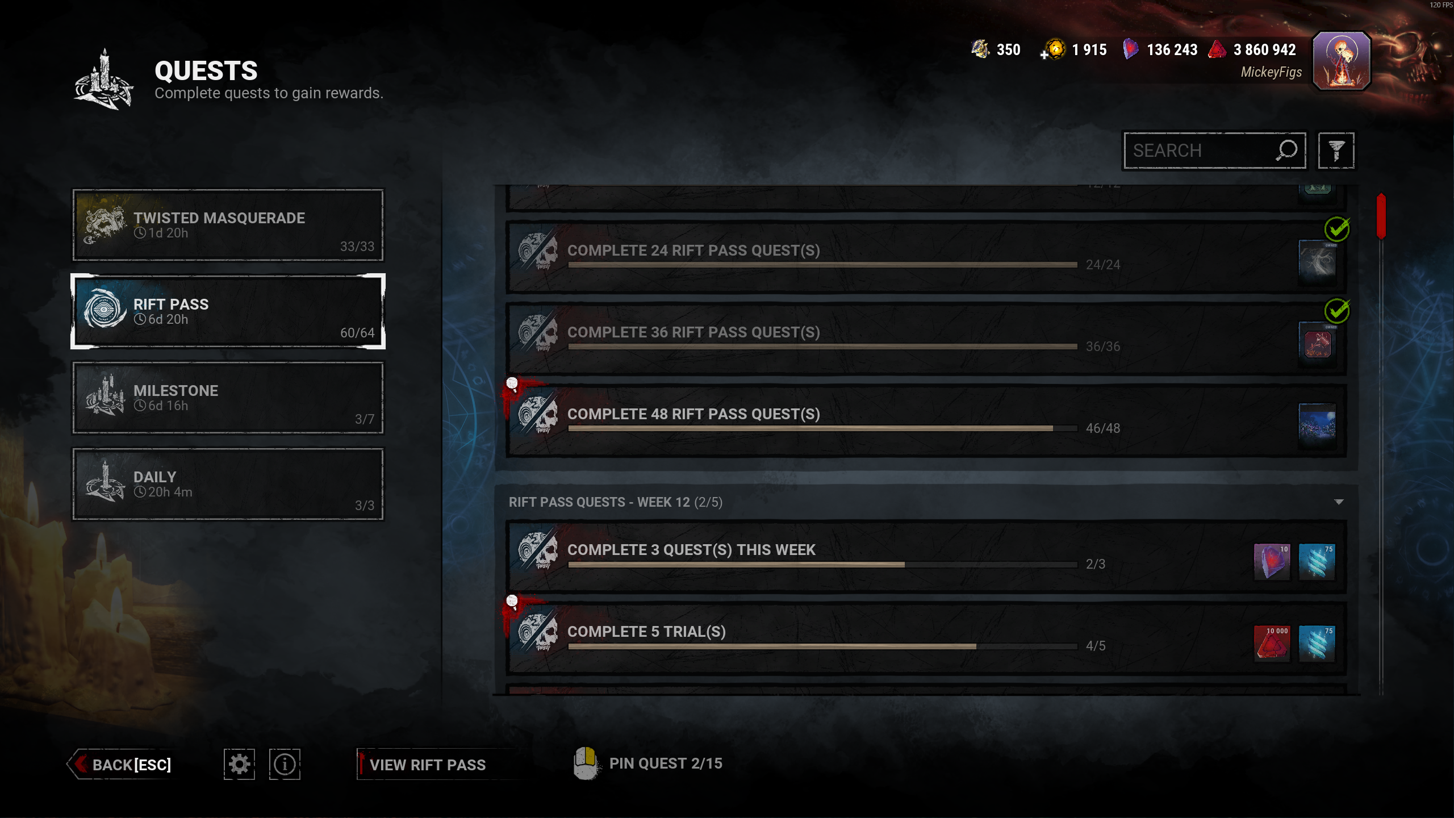Click the red quest list scrollbar handle
The width and height of the screenshot is (1454, 818).
(1381, 216)
